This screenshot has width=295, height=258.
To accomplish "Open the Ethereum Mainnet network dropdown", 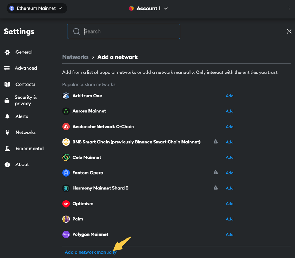I will [x=37, y=8].
